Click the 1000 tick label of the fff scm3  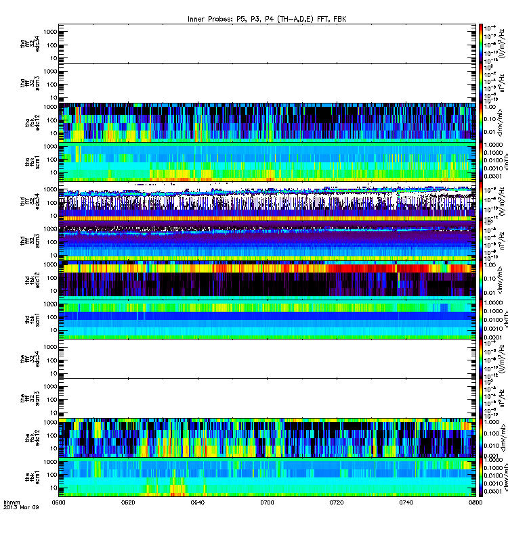tap(50, 386)
